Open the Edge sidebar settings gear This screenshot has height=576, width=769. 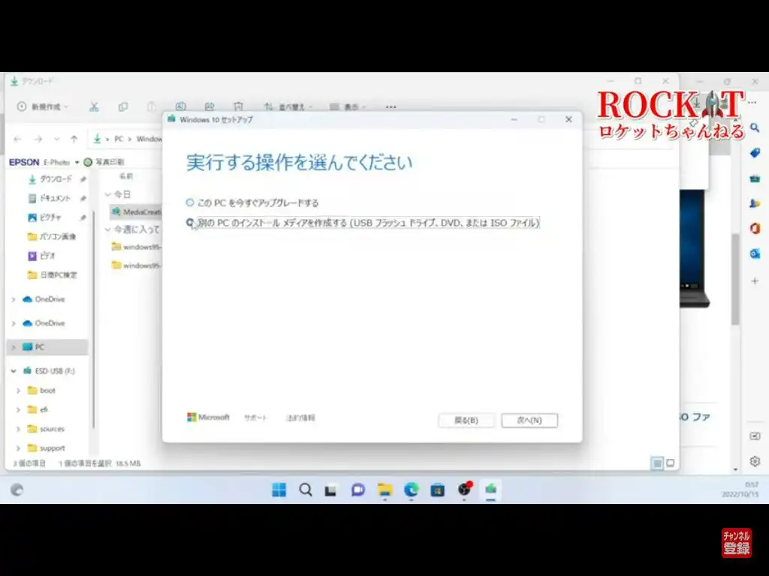click(x=755, y=461)
